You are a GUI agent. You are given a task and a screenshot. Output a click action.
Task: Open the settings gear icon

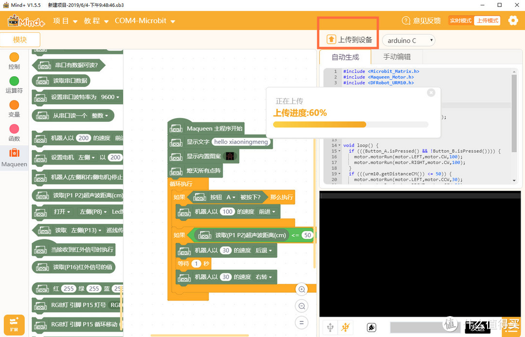513,20
